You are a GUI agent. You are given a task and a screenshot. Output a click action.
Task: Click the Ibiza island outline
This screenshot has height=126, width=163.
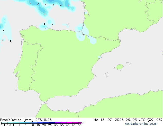106,74
